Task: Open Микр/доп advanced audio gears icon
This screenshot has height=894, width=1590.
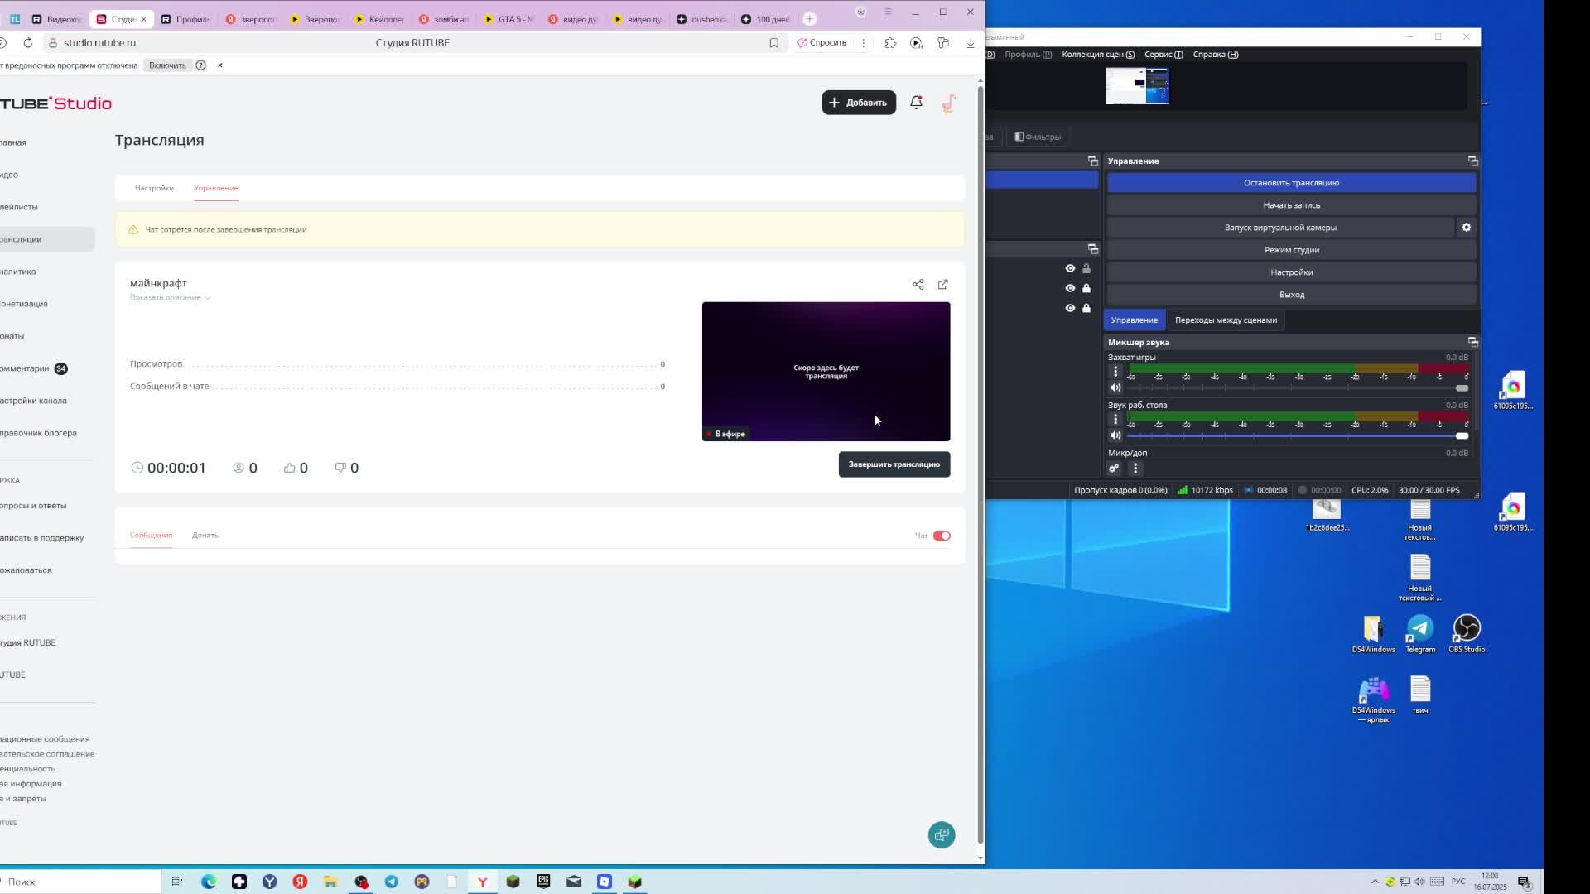Action: tap(1114, 469)
